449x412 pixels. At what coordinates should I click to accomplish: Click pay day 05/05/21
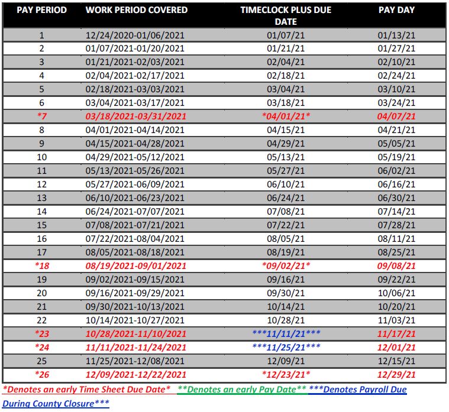[396, 143]
